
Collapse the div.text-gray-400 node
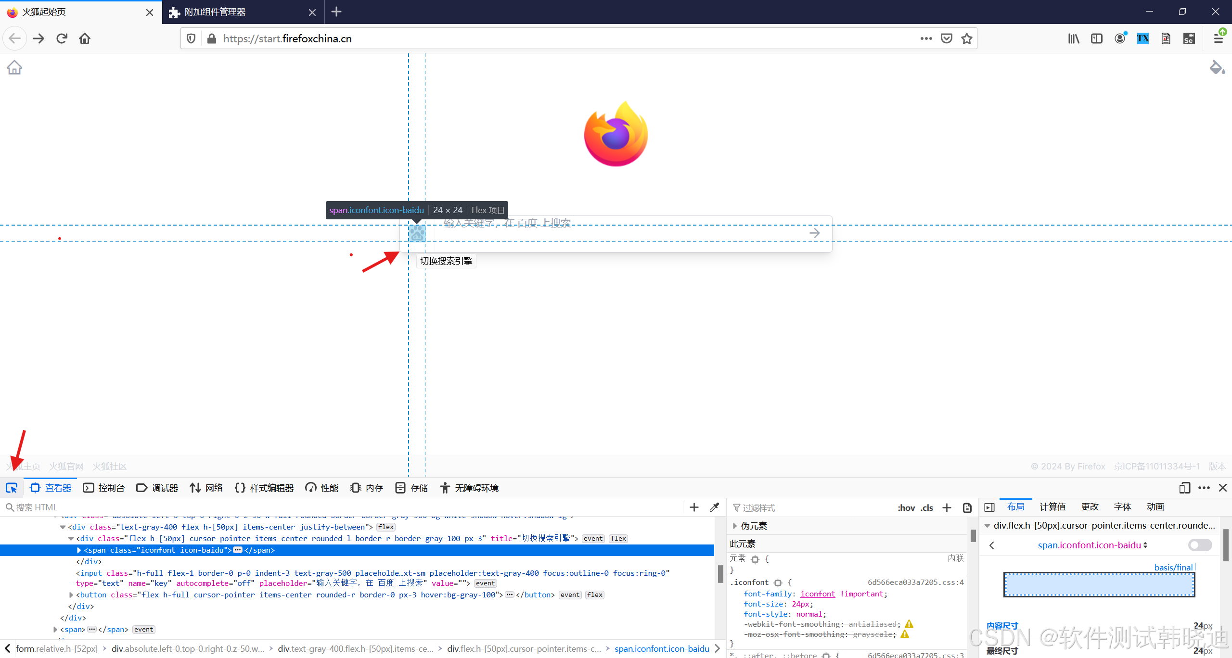click(63, 527)
